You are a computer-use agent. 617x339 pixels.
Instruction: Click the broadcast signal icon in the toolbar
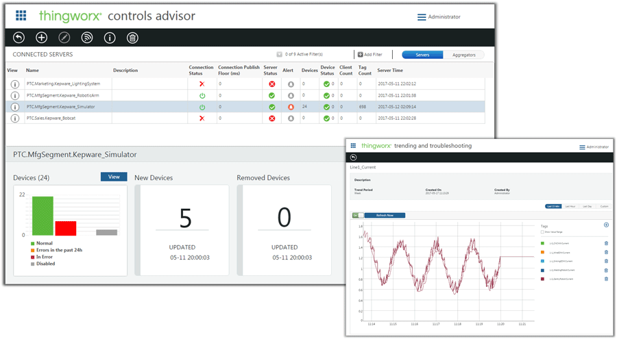[x=87, y=38]
